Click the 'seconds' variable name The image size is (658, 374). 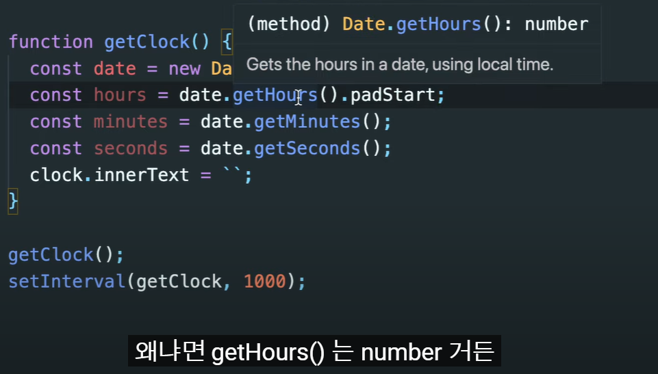pyautogui.click(x=131, y=148)
